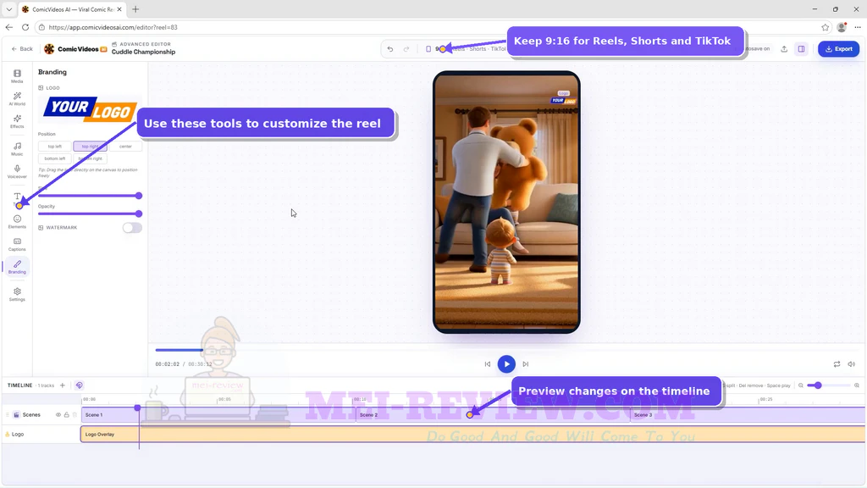Open editor Settings in sidebar

(17, 294)
